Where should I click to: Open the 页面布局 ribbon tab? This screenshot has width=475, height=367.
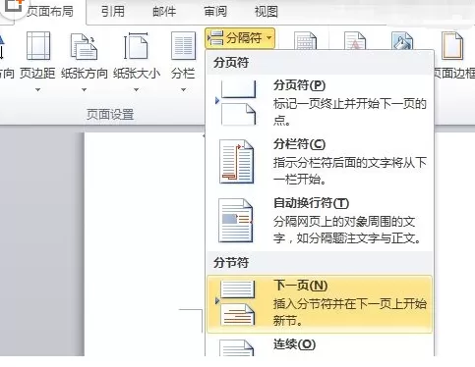click(x=49, y=12)
